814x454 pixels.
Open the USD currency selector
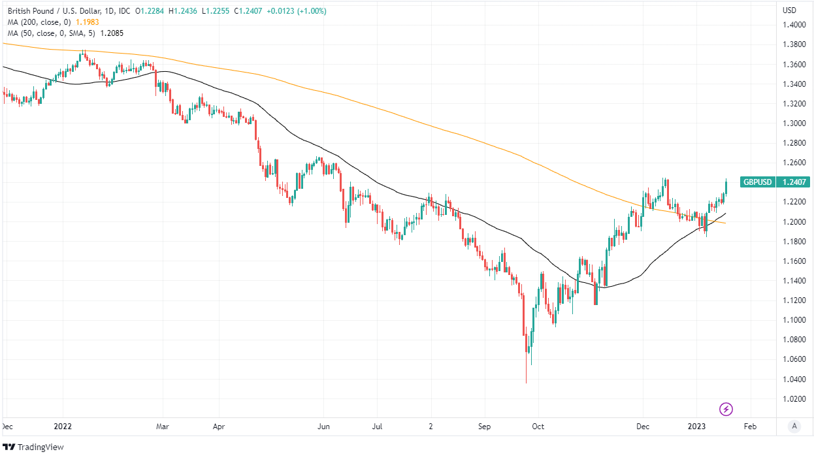(789, 10)
